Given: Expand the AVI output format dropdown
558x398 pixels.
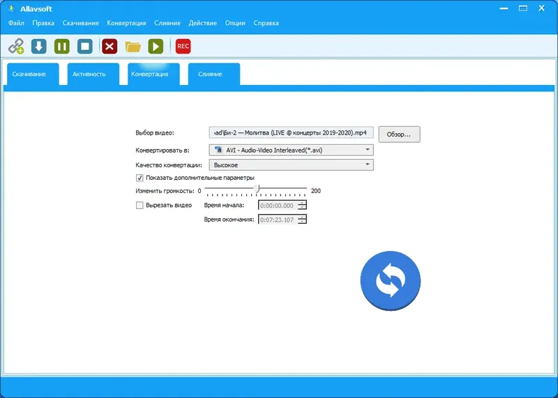Looking at the screenshot, I should 291,150.
